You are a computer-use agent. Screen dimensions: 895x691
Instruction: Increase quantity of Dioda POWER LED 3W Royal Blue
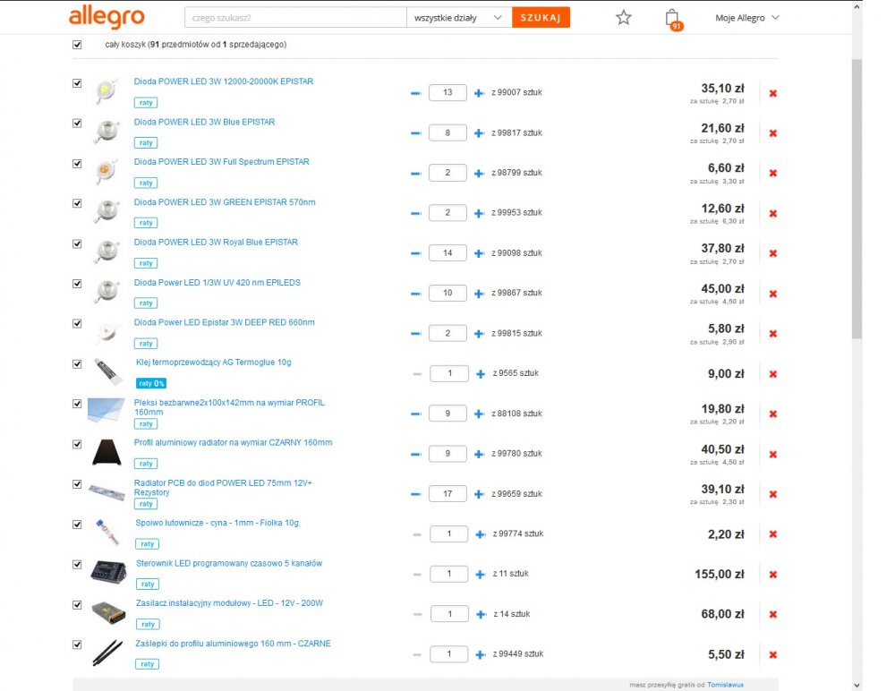click(479, 253)
